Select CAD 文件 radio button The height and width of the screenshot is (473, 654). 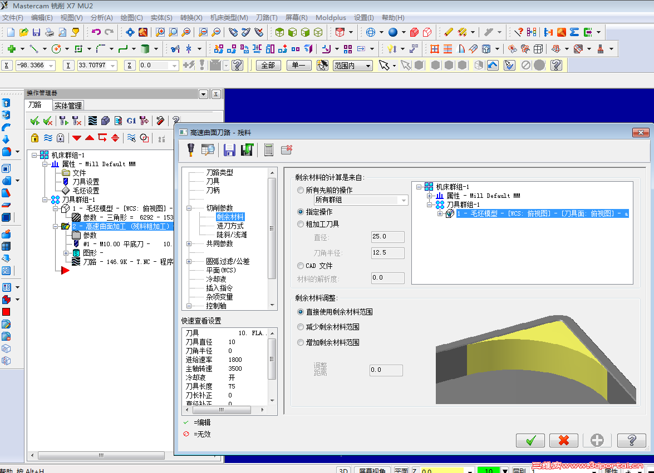[301, 266]
